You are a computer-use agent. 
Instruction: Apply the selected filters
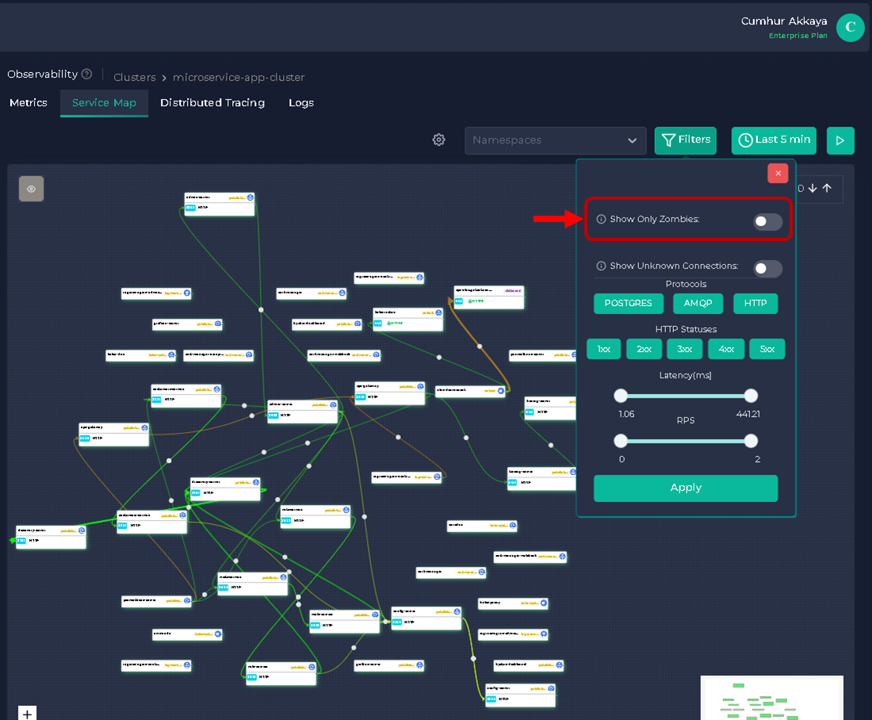click(686, 488)
